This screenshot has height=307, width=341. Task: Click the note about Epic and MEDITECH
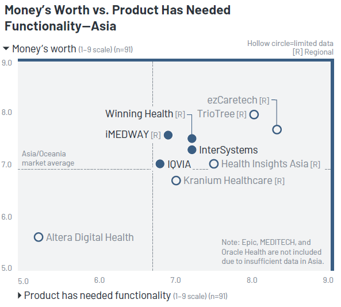point(273,252)
